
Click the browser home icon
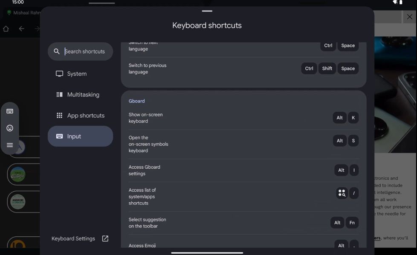coord(6,28)
